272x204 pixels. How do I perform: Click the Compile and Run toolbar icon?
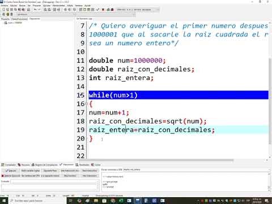click(88, 10)
